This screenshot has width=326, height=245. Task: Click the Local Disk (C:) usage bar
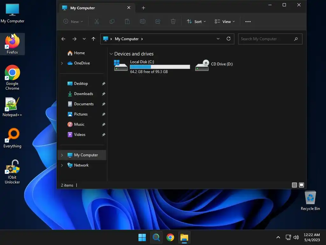(x=160, y=67)
